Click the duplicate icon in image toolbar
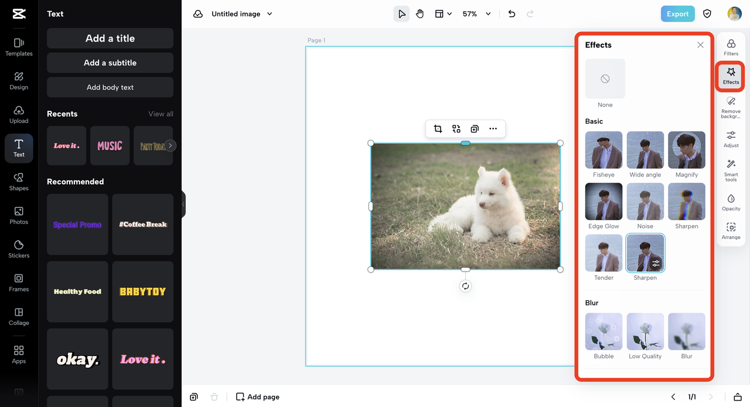Viewport: 750px width, 407px height. tap(475, 129)
